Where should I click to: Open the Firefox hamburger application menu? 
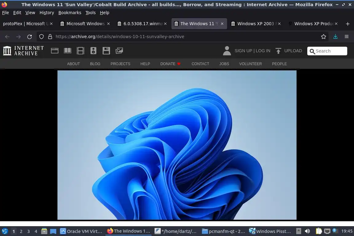click(347, 37)
